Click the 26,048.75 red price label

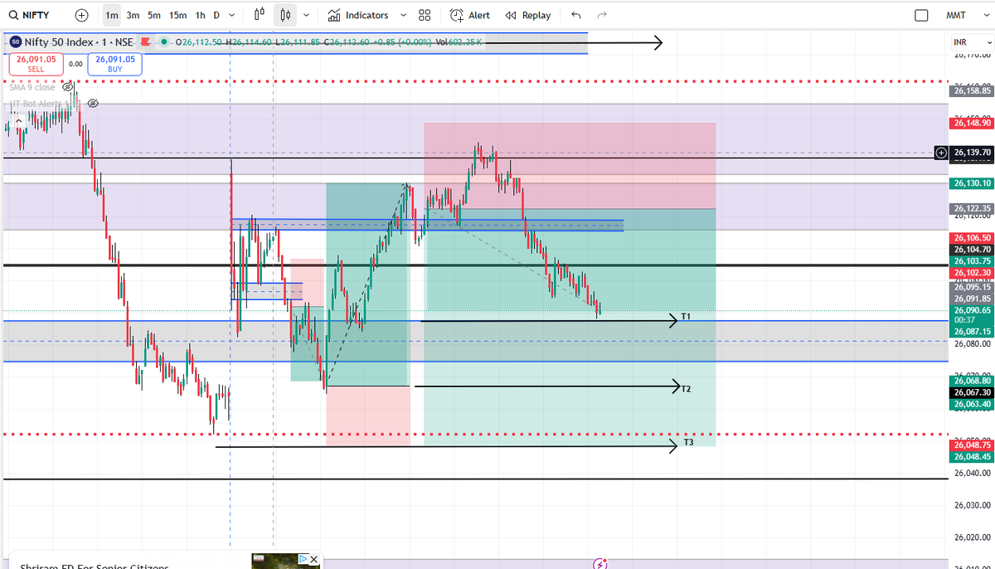point(971,445)
